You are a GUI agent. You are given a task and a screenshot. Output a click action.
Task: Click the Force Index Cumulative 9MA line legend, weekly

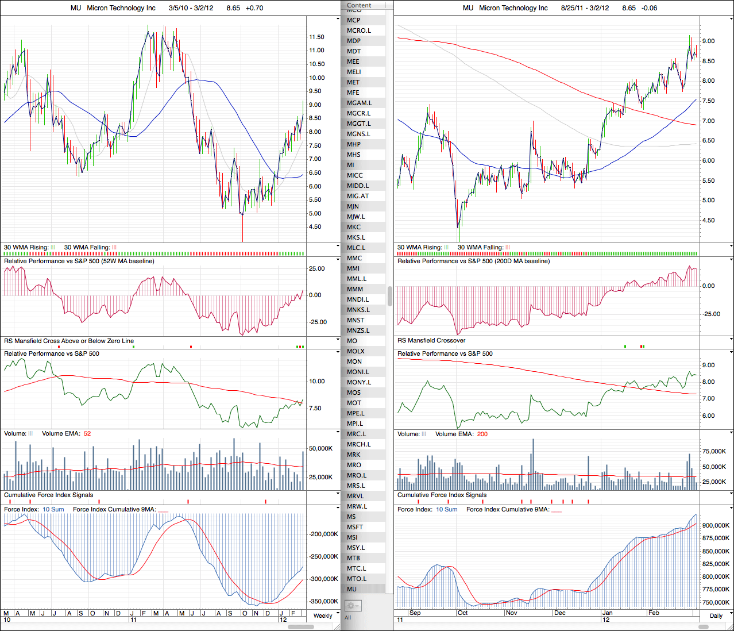163,510
